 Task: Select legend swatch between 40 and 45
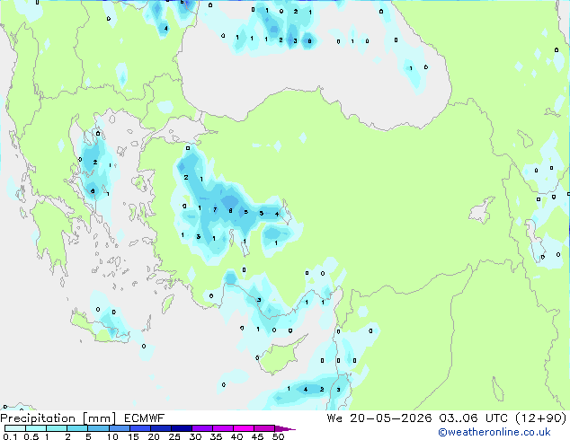click(244, 428)
